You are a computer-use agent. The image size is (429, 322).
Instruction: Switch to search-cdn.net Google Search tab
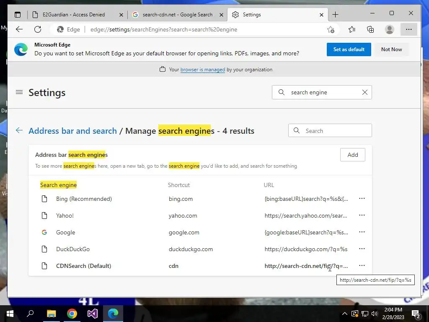177,15
